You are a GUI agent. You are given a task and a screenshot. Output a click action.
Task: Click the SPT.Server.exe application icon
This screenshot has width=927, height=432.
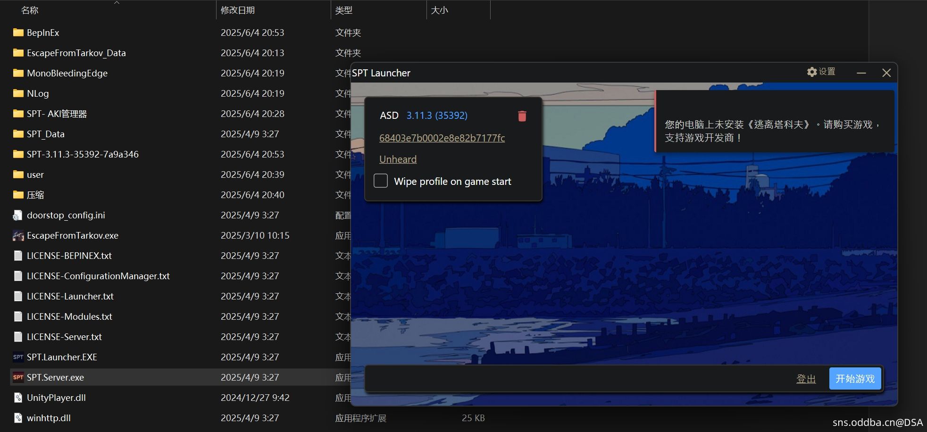tap(18, 377)
